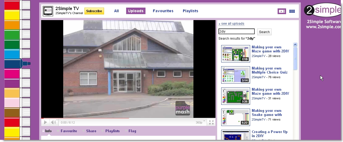Click the 0:00 / 6:12 time display
Screen dimensions: 343x142
(68, 122)
